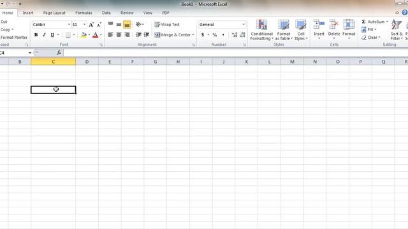Increase font size with Grow Font
Image resolution: width=408 pixels, height=229 pixels.
click(91, 25)
